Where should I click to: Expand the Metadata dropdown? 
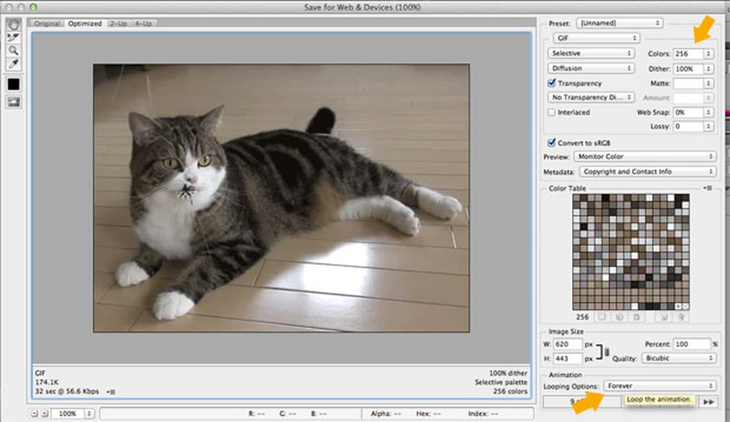point(647,172)
